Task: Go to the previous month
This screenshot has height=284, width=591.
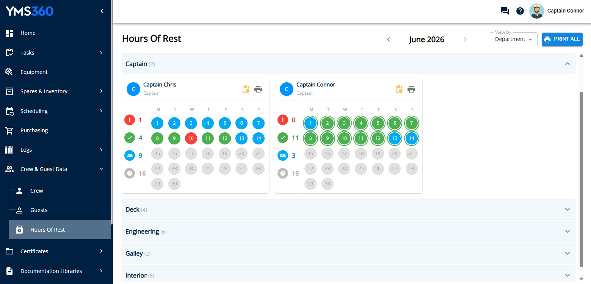Action: (x=388, y=39)
